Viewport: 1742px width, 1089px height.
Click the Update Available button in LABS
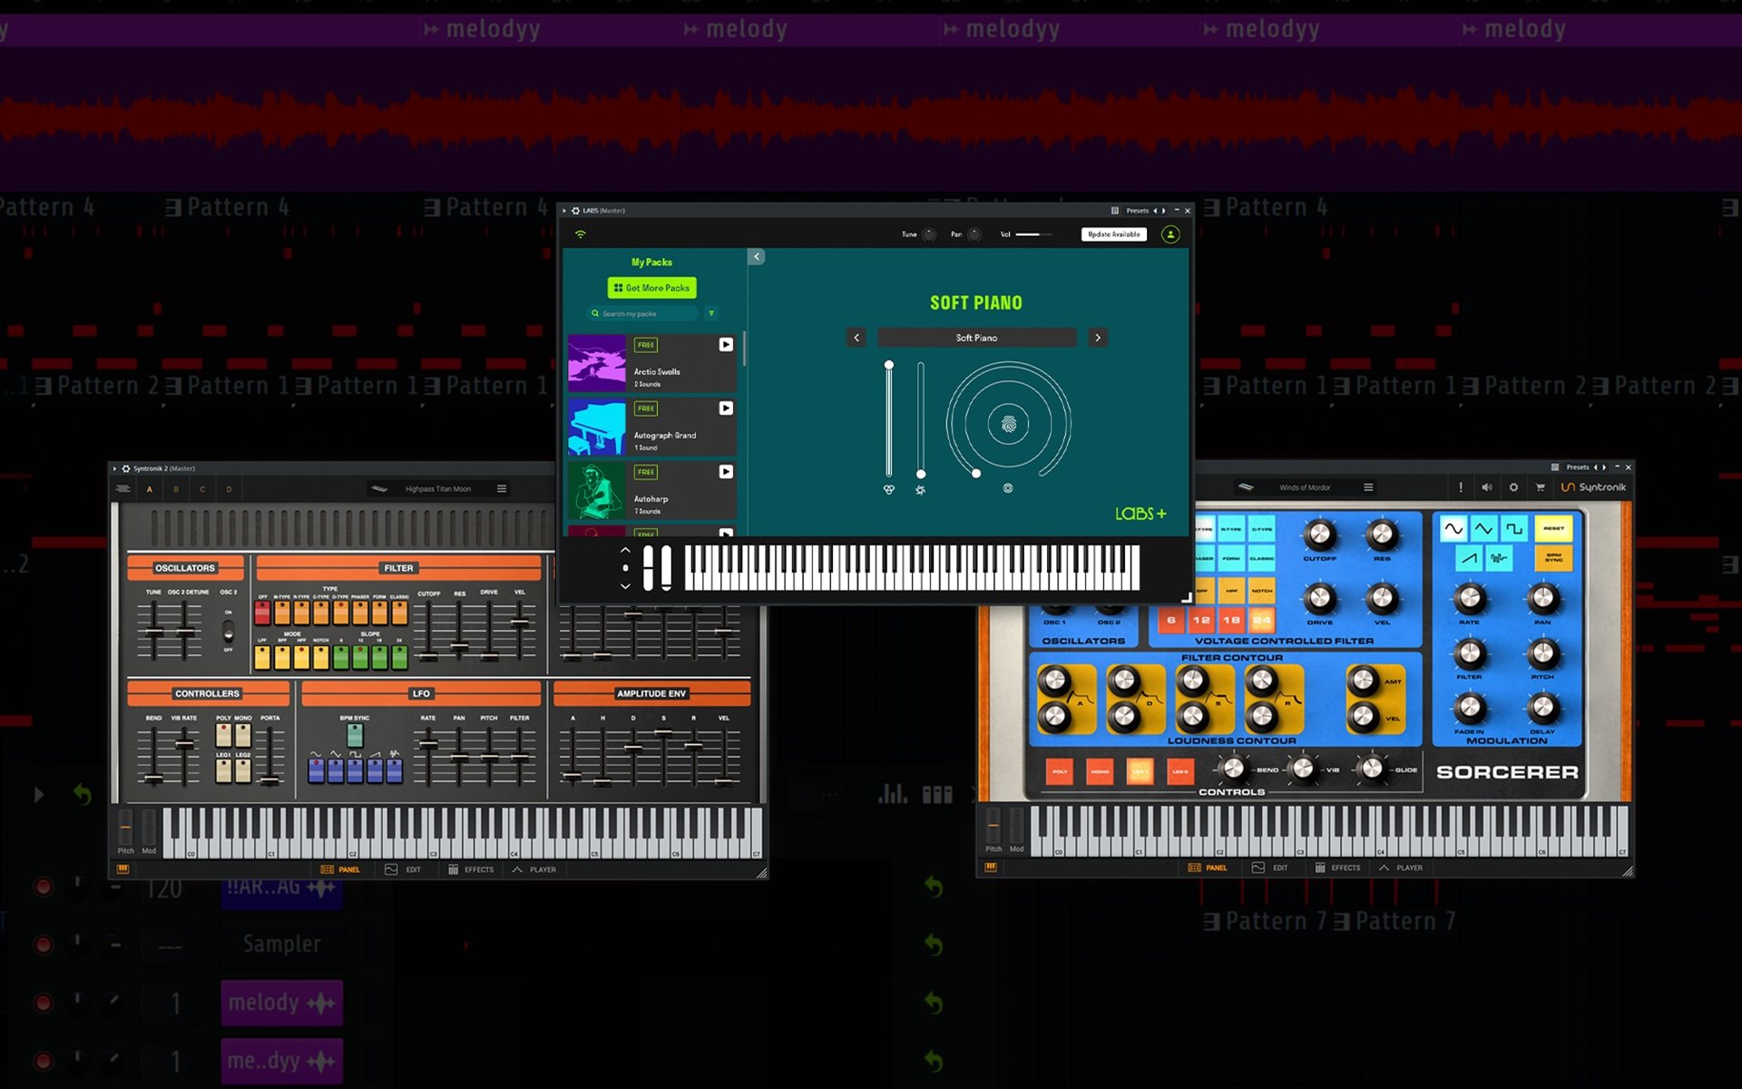(1113, 234)
